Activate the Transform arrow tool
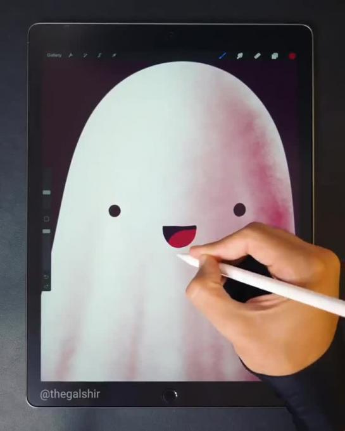 [114, 56]
